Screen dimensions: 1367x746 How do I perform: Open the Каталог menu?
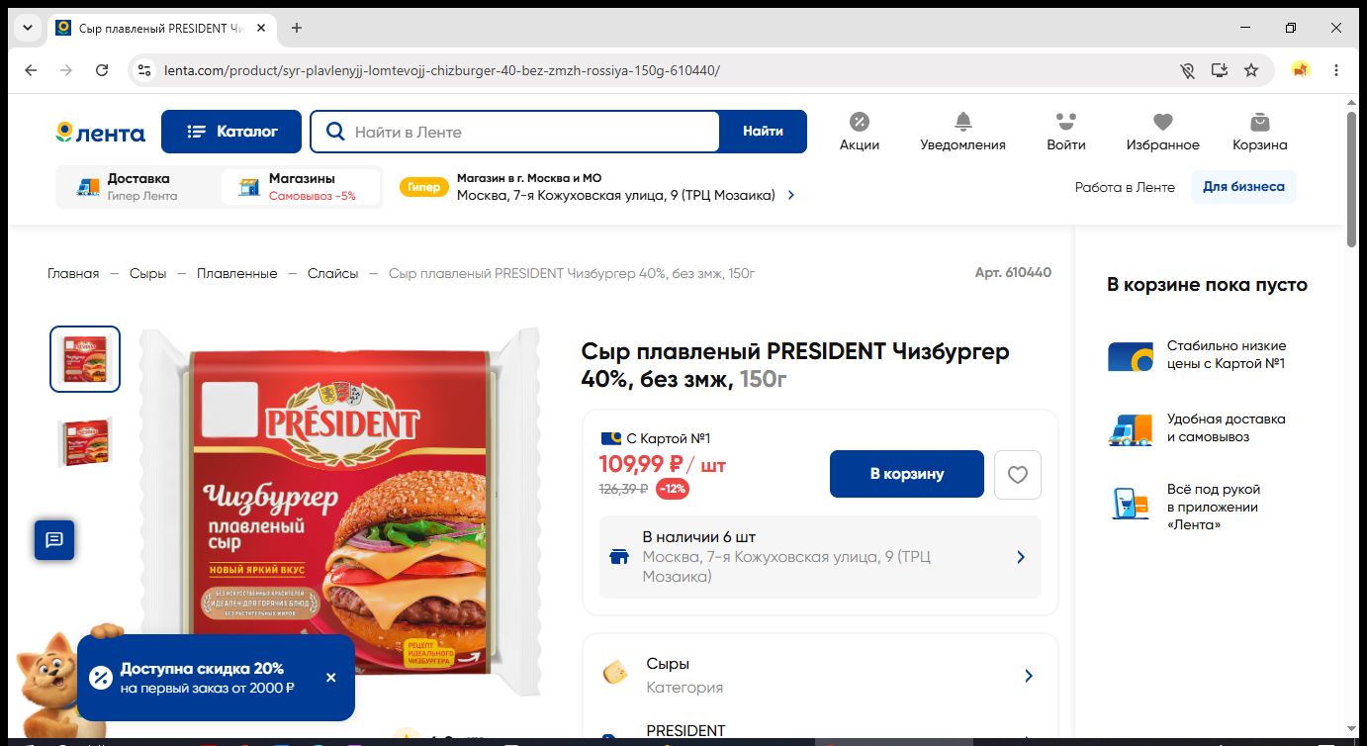231,132
